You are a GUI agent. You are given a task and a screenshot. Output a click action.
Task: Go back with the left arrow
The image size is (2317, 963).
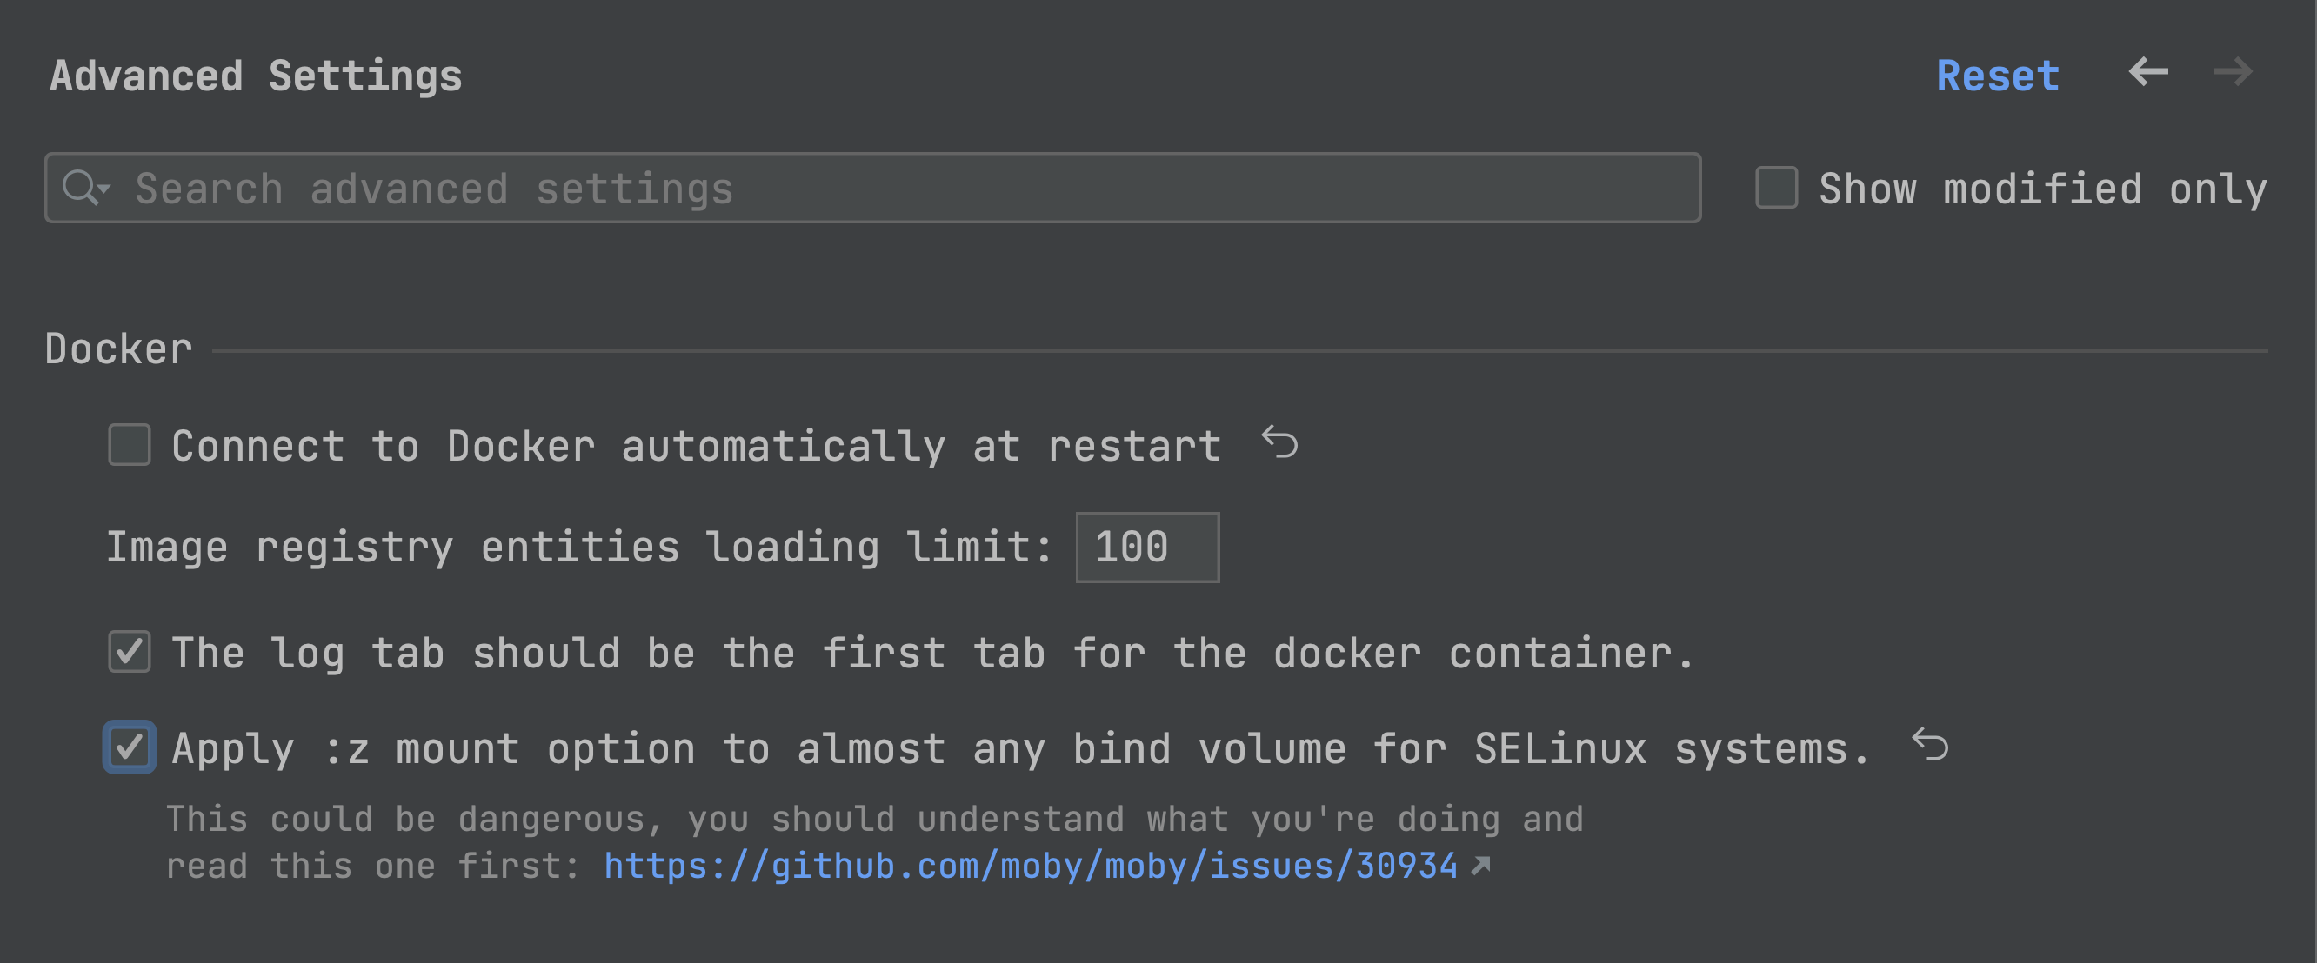[x=2148, y=72]
